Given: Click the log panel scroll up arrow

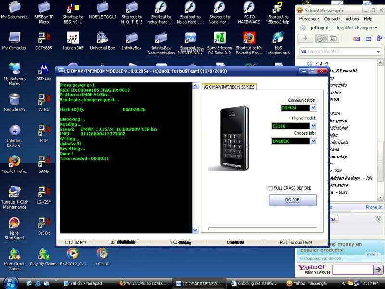Looking at the screenshot, I should pos(195,86).
